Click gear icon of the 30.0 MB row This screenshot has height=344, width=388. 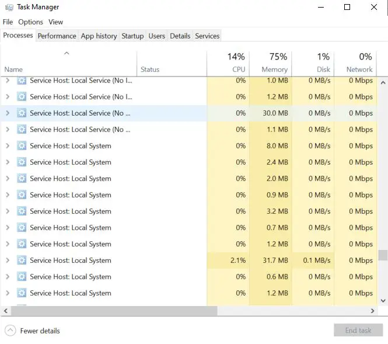coord(22,113)
